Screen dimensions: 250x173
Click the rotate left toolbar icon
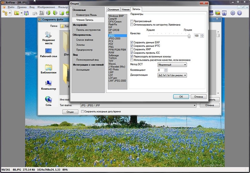click(48, 13)
